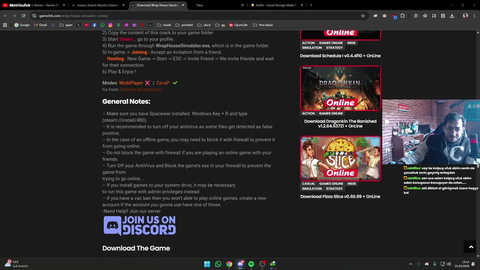Bookmark this page with the star icon
The image size is (480, 270).
(x=363, y=16)
